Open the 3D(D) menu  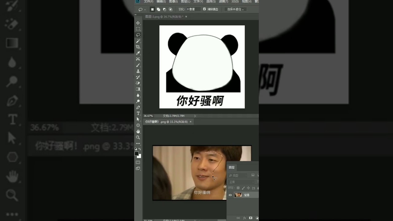tap(235, 2)
